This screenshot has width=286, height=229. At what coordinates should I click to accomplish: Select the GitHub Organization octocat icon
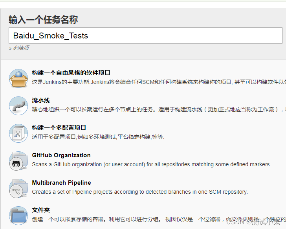click(18, 161)
